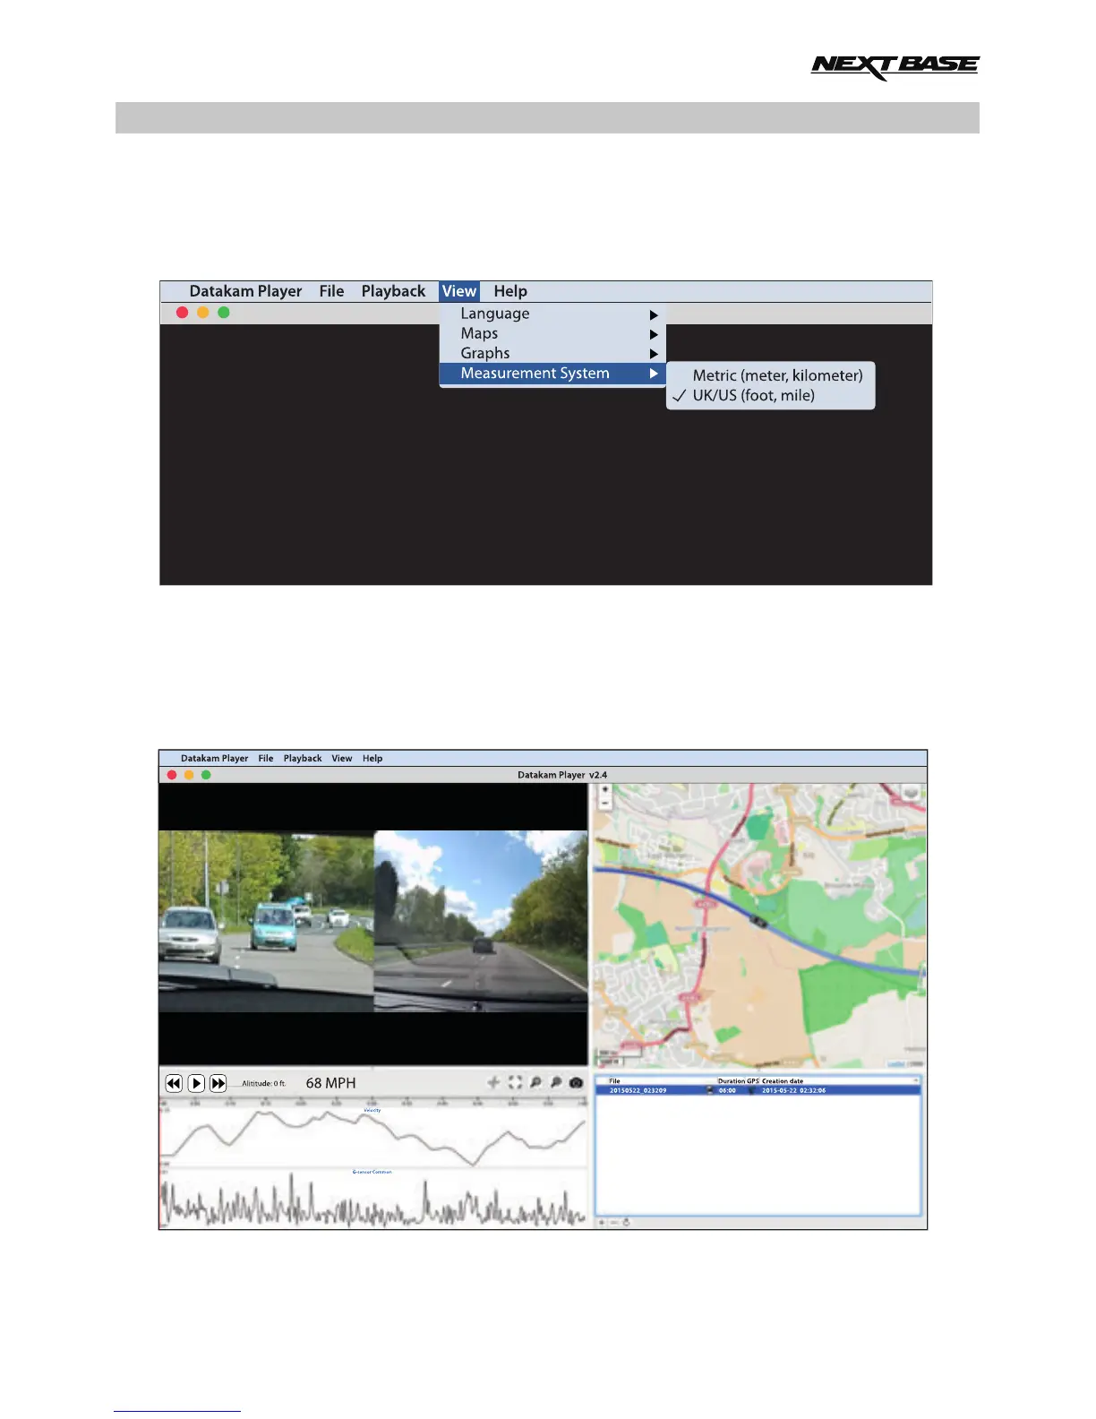Click the play button in the player controls
Viewport: 1096px width, 1419px height.
pos(196,1083)
